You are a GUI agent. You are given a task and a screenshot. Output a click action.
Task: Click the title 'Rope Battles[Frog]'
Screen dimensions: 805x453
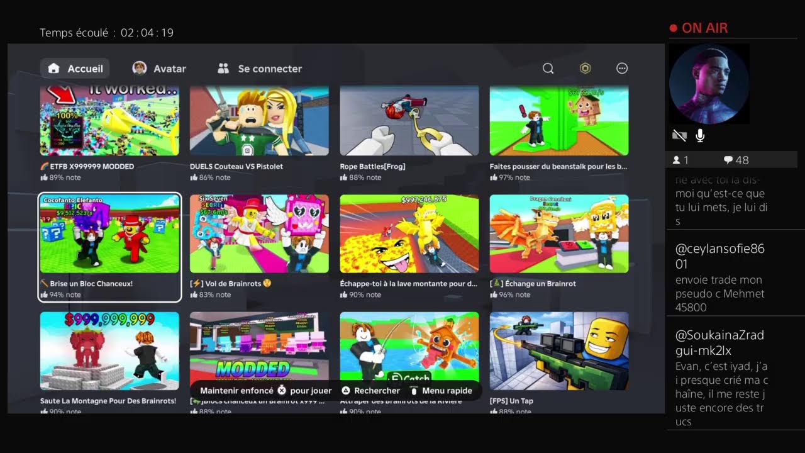pyautogui.click(x=373, y=167)
